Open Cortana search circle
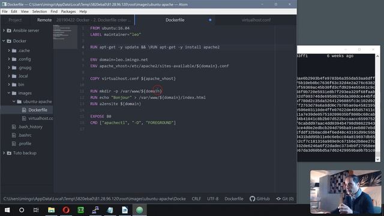The image size is (384, 216). tap(22, 210)
